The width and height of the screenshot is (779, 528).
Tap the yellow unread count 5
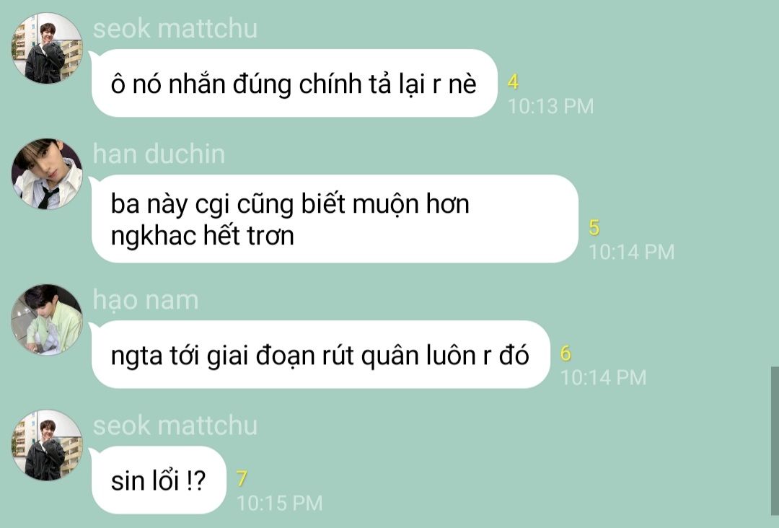(594, 227)
